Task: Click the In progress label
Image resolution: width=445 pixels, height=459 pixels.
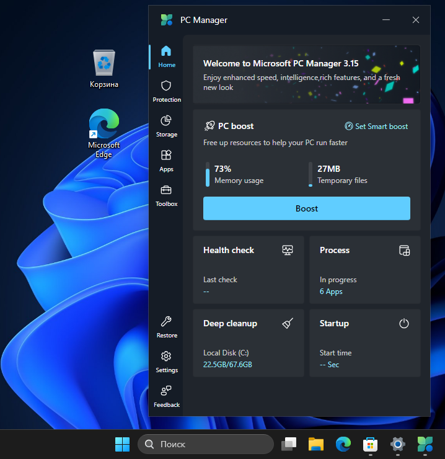Action: tap(338, 280)
